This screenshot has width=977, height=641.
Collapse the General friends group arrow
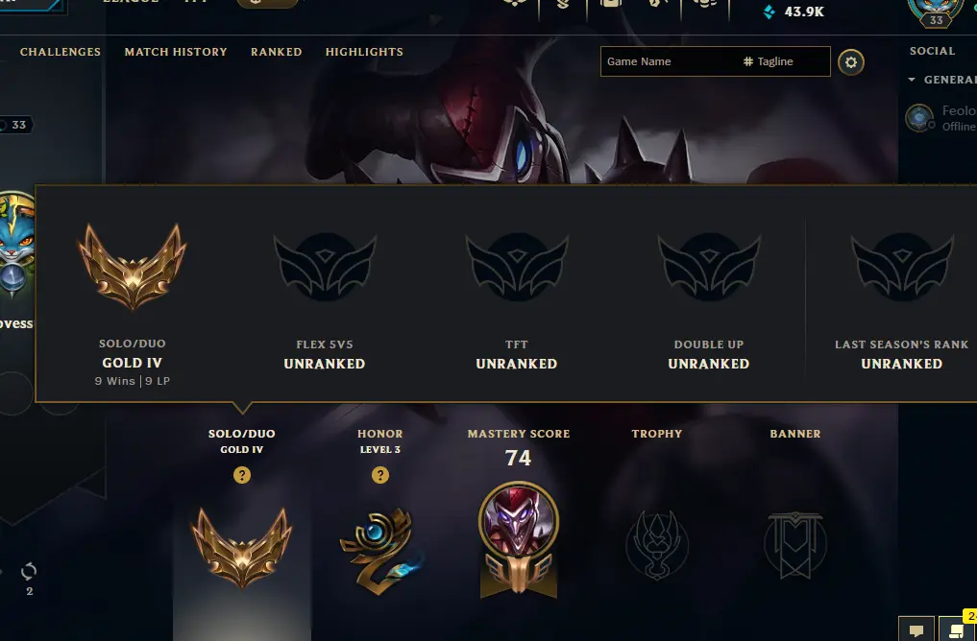tap(912, 80)
